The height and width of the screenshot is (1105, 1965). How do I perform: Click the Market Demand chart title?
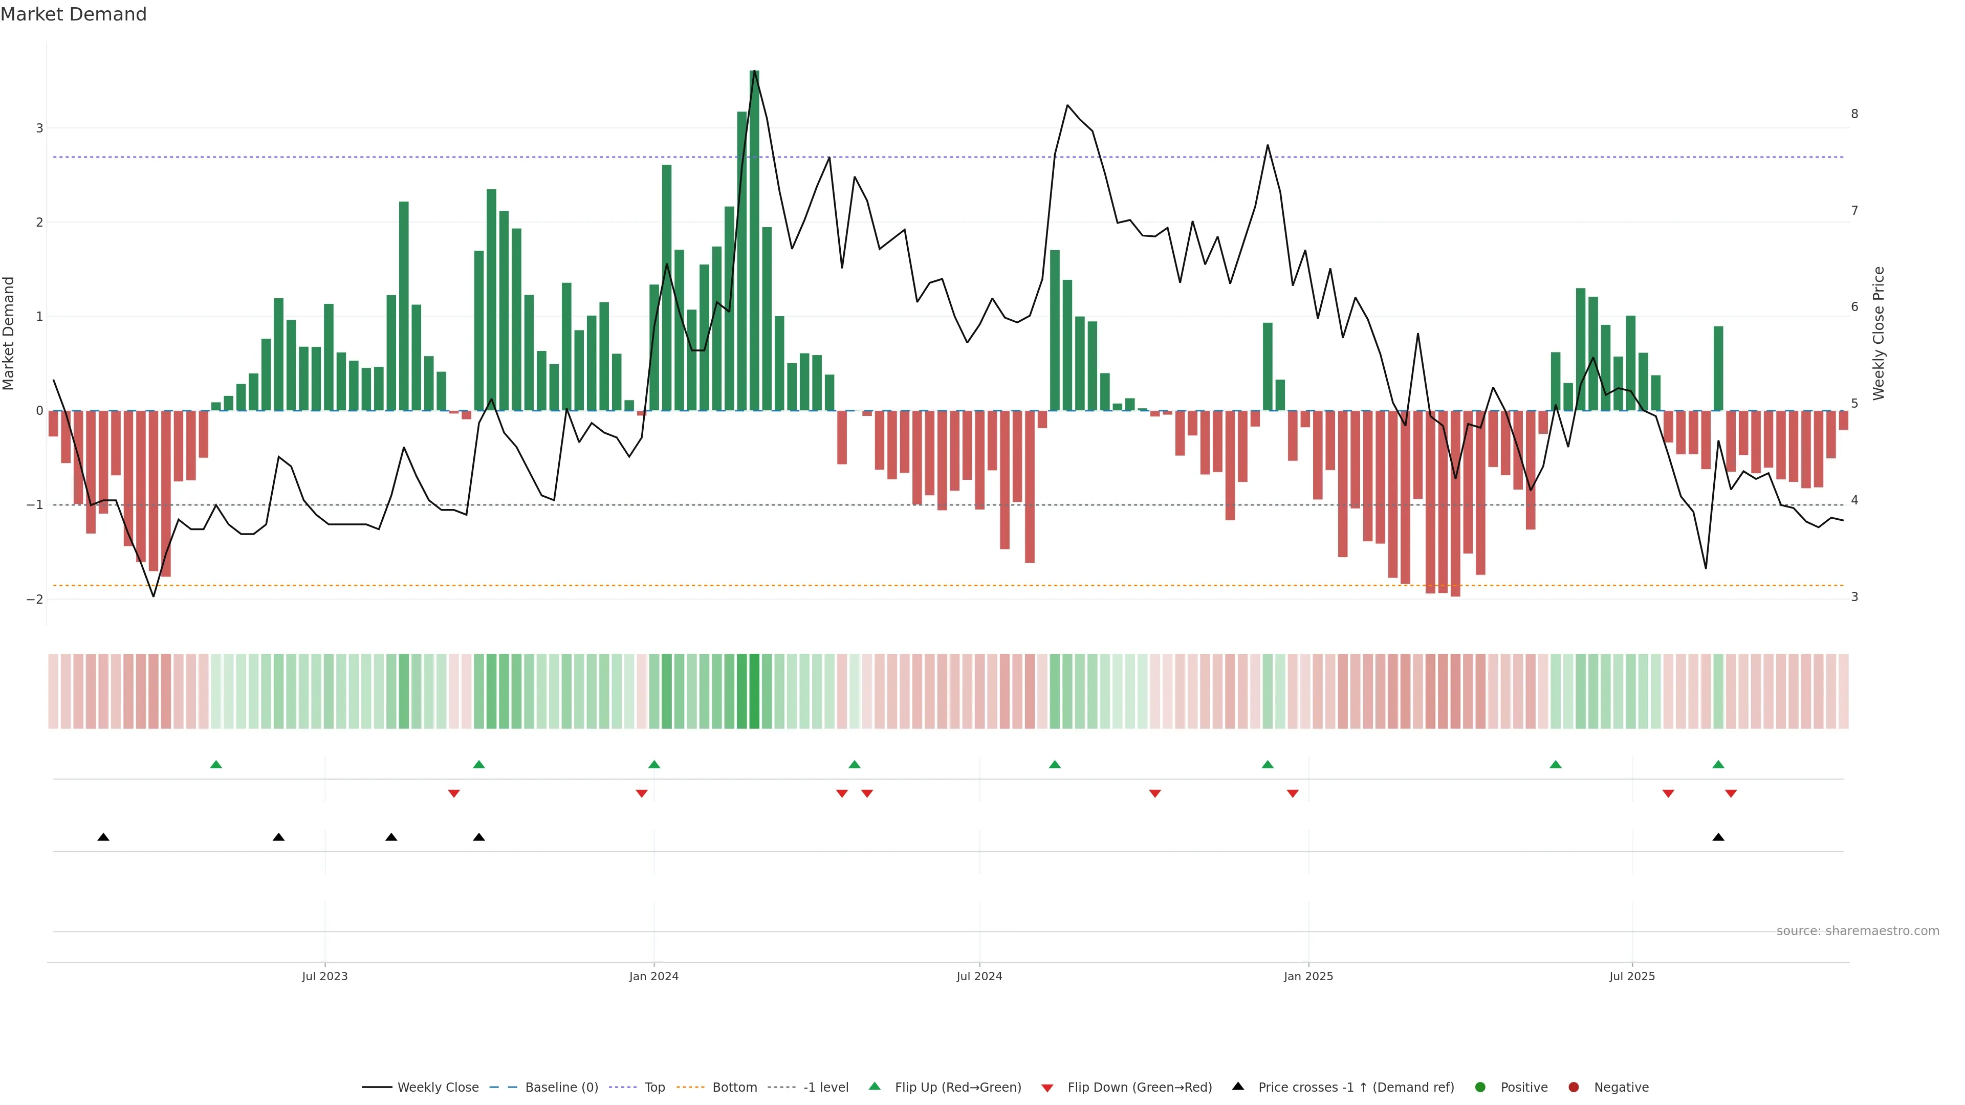click(73, 14)
